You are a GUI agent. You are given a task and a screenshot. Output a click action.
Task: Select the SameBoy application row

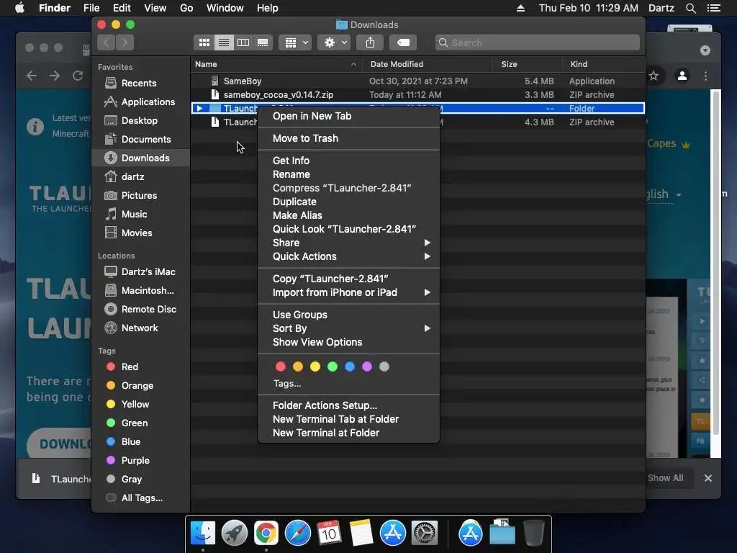(418, 81)
